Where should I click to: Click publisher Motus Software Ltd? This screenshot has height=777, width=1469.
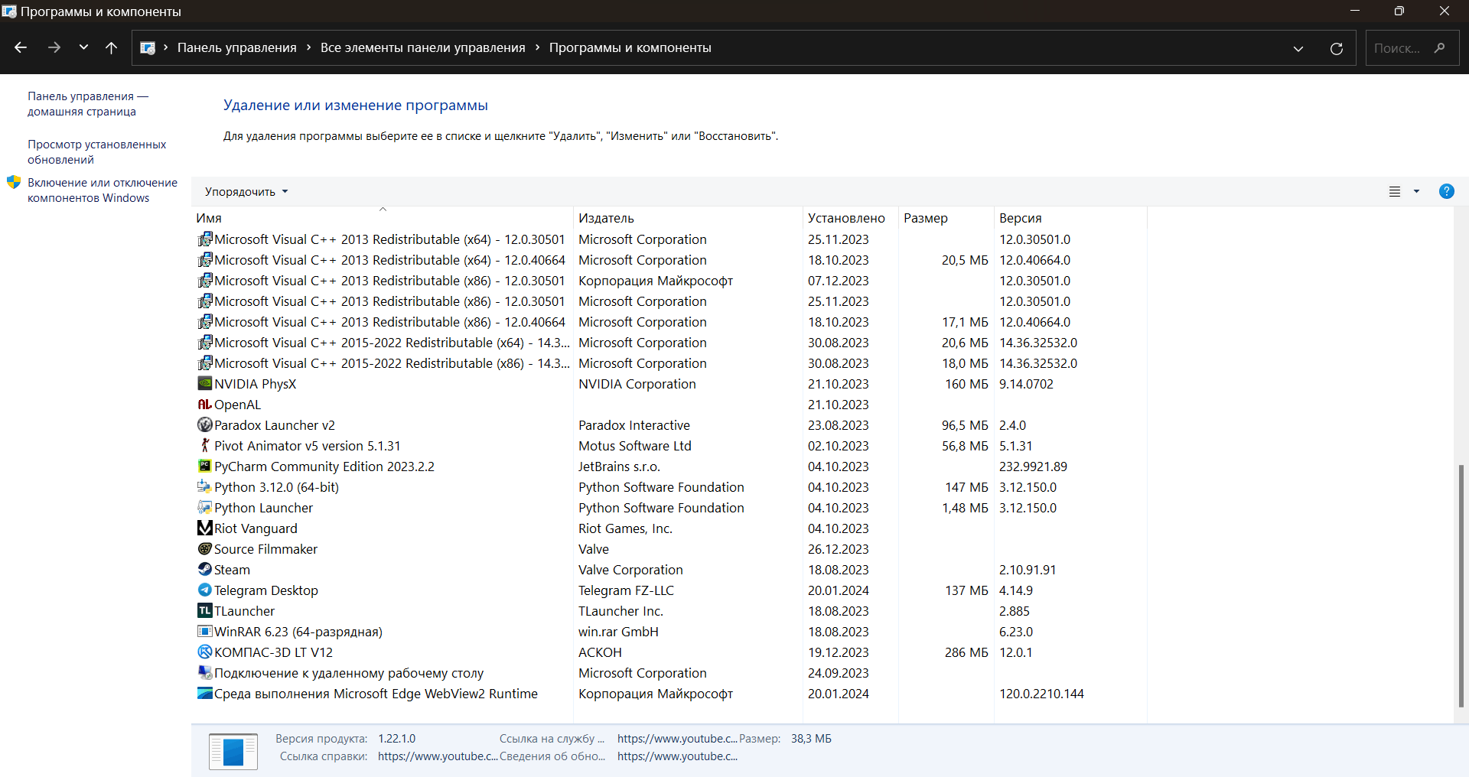635,446
